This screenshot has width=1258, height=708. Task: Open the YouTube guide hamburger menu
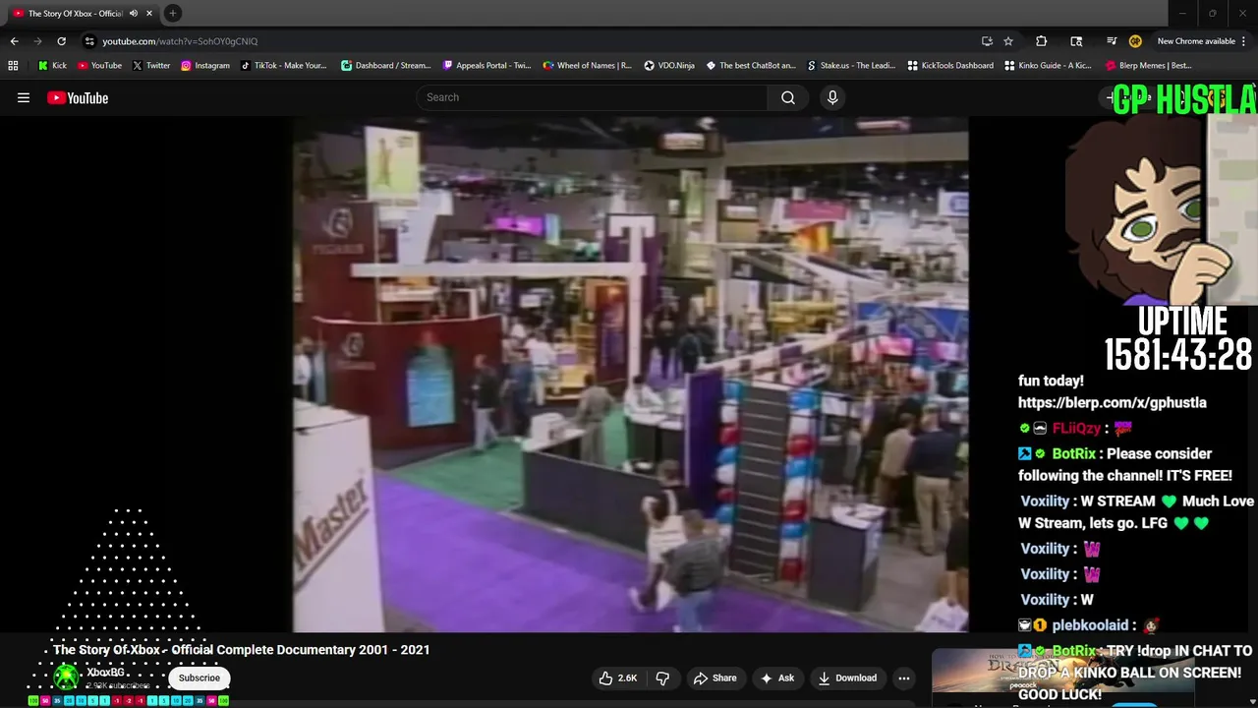(24, 97)
